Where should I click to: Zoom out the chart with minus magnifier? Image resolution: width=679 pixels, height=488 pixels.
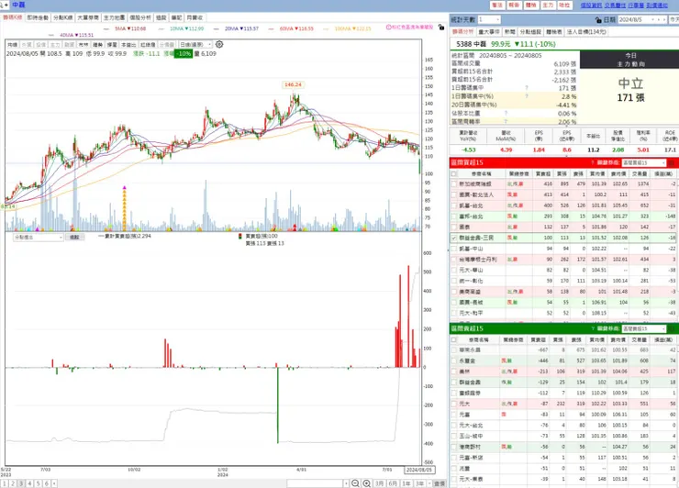coord(355,483)
